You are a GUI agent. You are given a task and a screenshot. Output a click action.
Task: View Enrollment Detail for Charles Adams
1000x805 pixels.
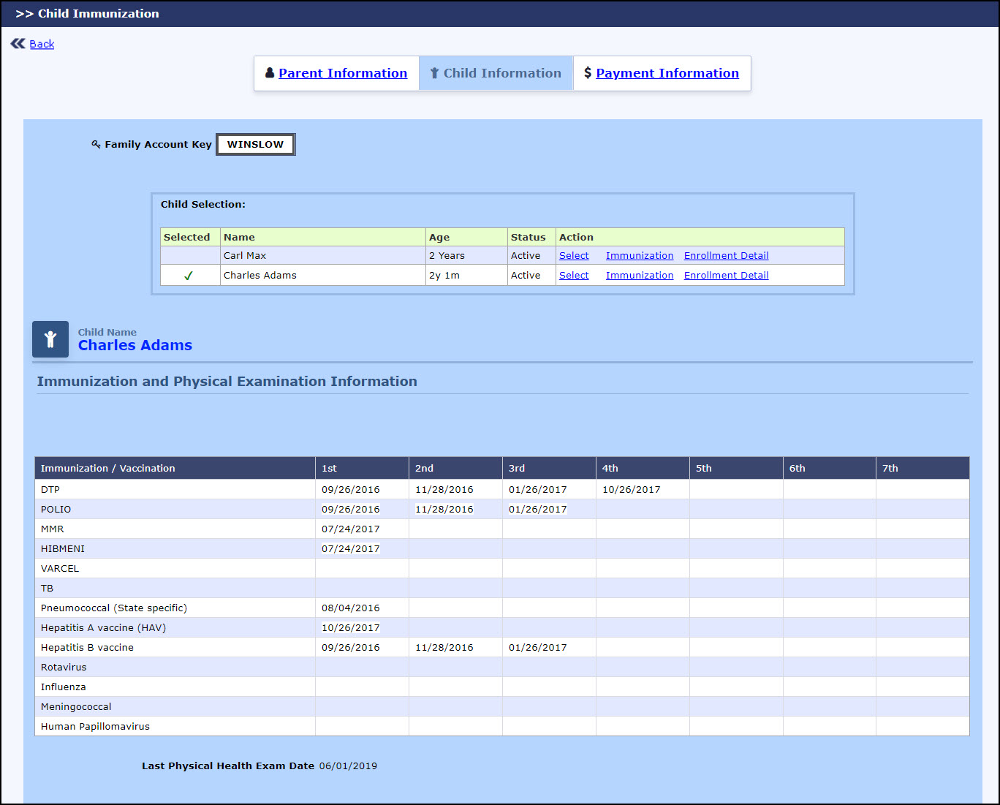pyautogui.click(x=726, y=276)
